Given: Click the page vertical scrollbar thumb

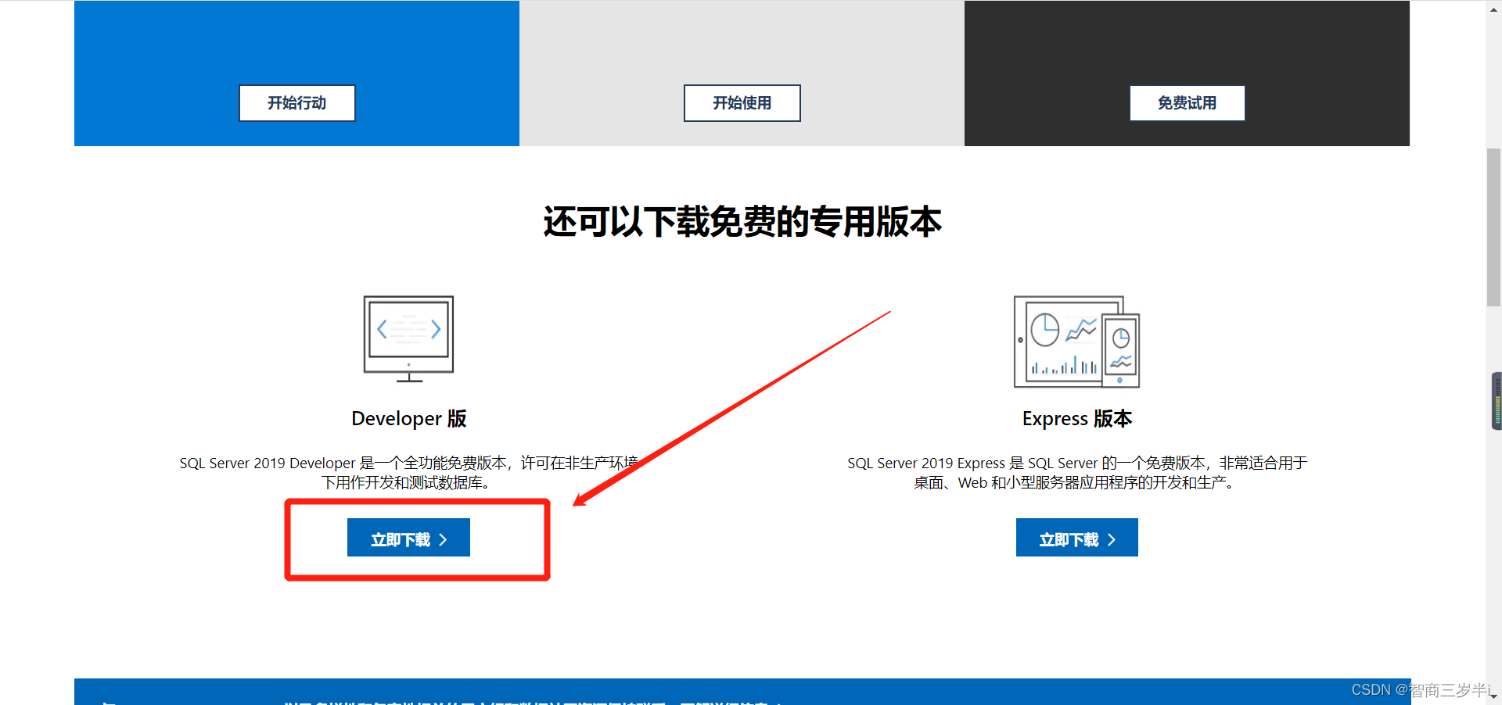Looking at the screenshot, I should coord(1493,227).
